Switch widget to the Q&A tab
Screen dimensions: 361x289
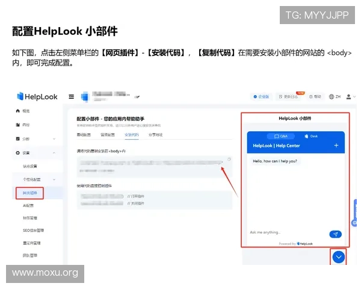(x=280, y=136)
